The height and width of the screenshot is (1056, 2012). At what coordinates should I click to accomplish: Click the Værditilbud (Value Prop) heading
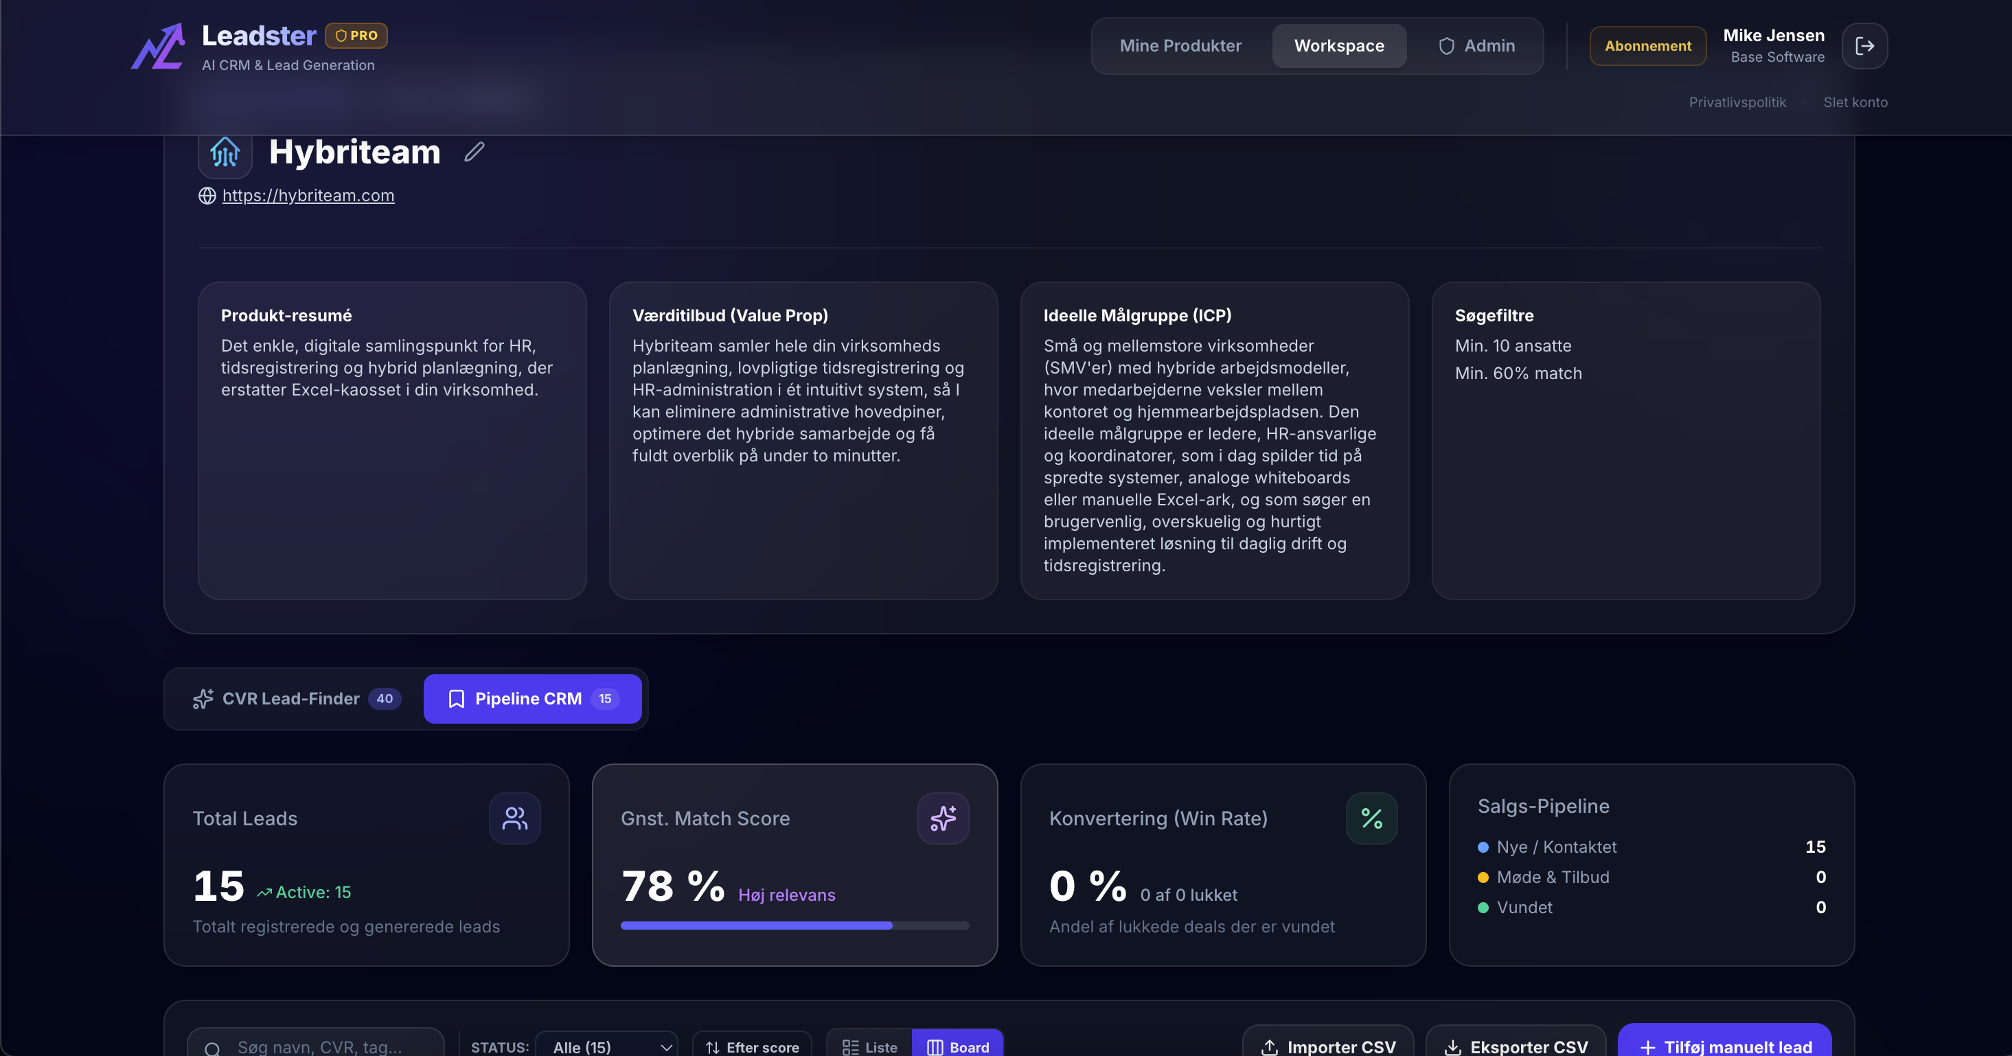[x=730, y=316]
